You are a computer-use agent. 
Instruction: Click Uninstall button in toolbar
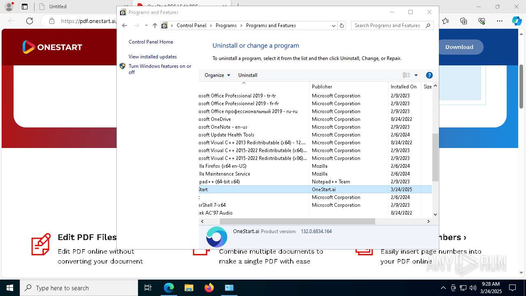[x=248, y=75]
